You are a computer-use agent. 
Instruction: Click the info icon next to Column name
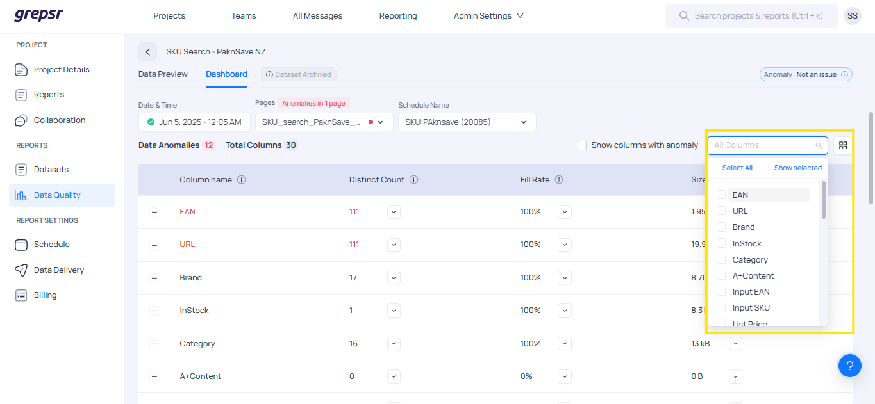coord(241,180)
